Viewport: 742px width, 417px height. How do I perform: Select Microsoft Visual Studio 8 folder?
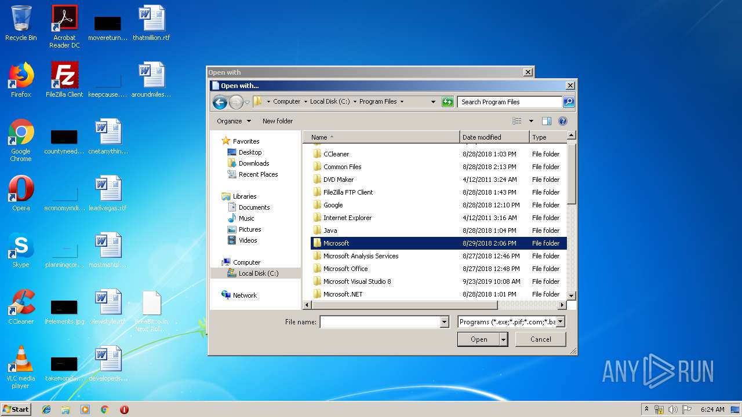coord(438,281)
